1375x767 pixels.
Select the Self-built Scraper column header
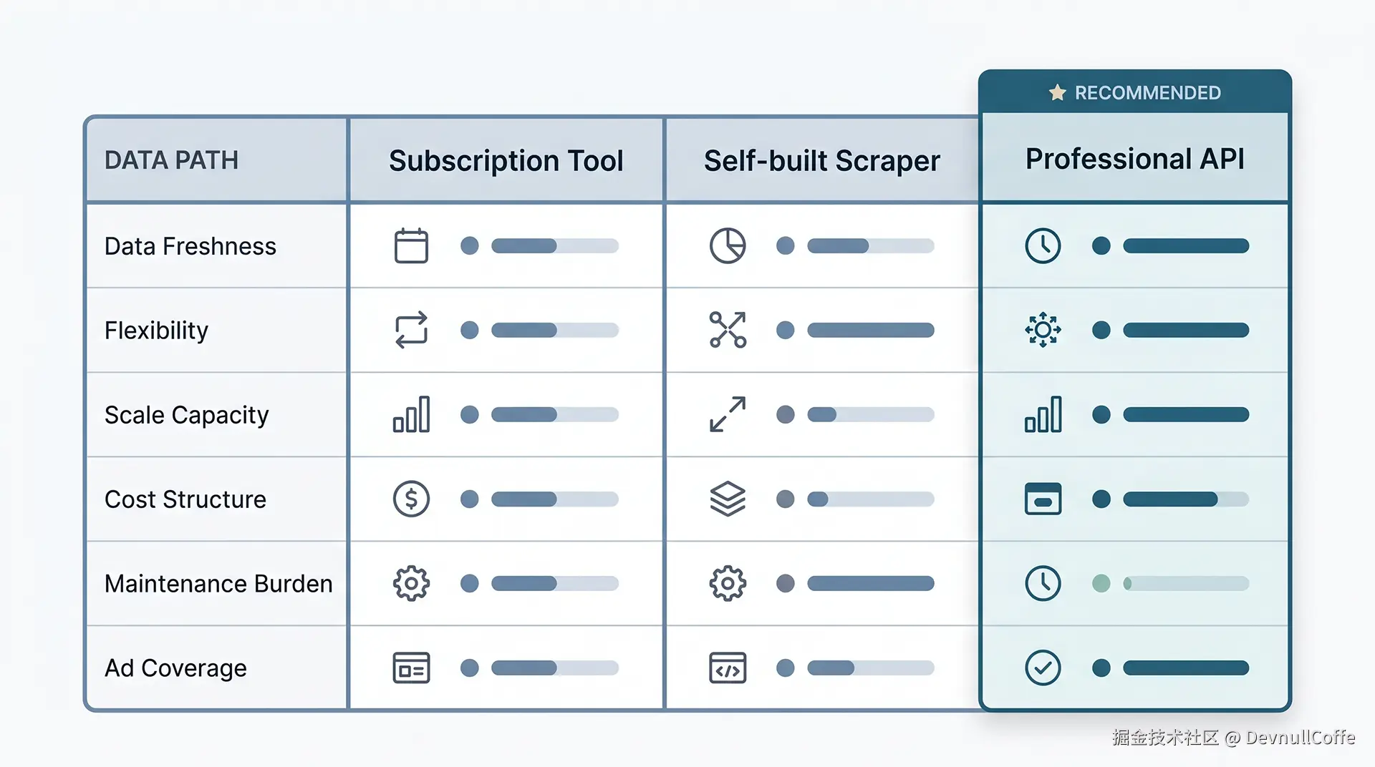821,160
